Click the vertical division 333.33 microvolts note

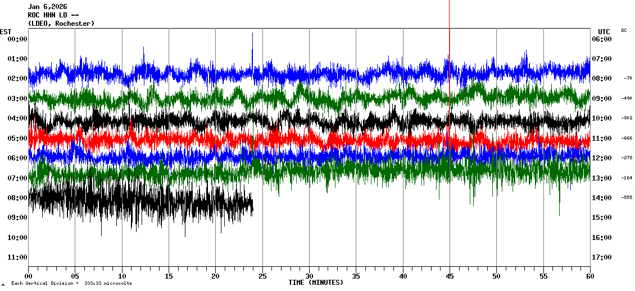tap(71, 284)
